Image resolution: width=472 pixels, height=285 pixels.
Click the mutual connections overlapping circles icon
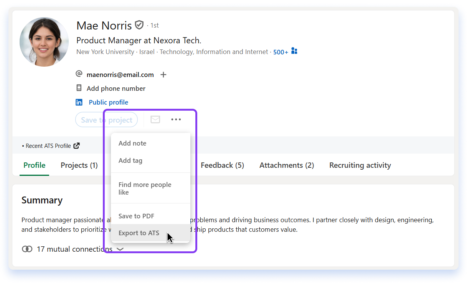27,249
